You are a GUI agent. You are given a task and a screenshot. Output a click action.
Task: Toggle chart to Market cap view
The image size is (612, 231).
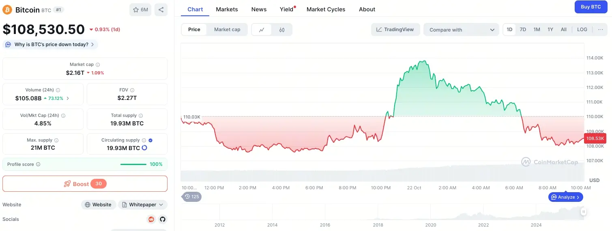coord(227,30)
